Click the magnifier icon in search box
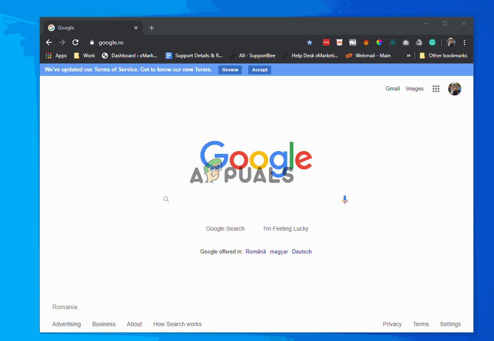Image resolution: width=494 pixels, height=341 pixels. click(166, 200)
